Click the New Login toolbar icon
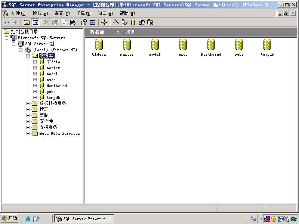The image size is (299, 224). point(142,22)
